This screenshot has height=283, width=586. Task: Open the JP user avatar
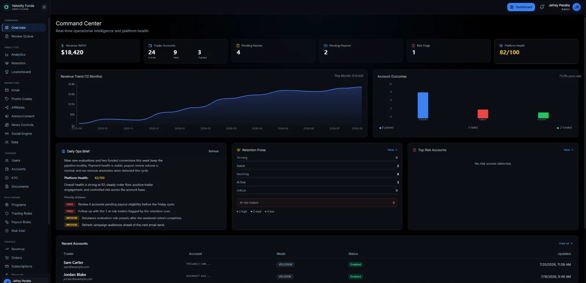[576, 7]
